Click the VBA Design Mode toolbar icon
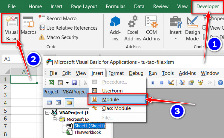 [171, 83]
